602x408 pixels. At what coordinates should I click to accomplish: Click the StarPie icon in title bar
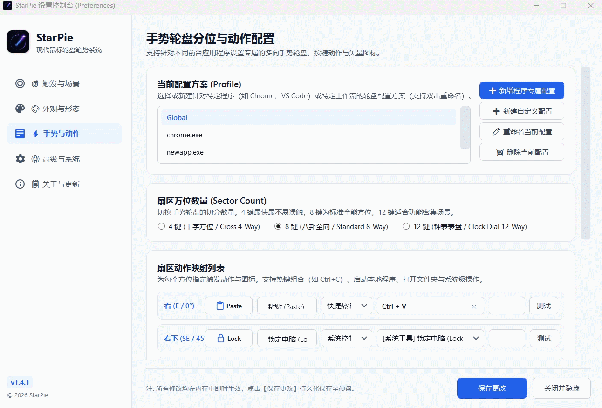7,6
